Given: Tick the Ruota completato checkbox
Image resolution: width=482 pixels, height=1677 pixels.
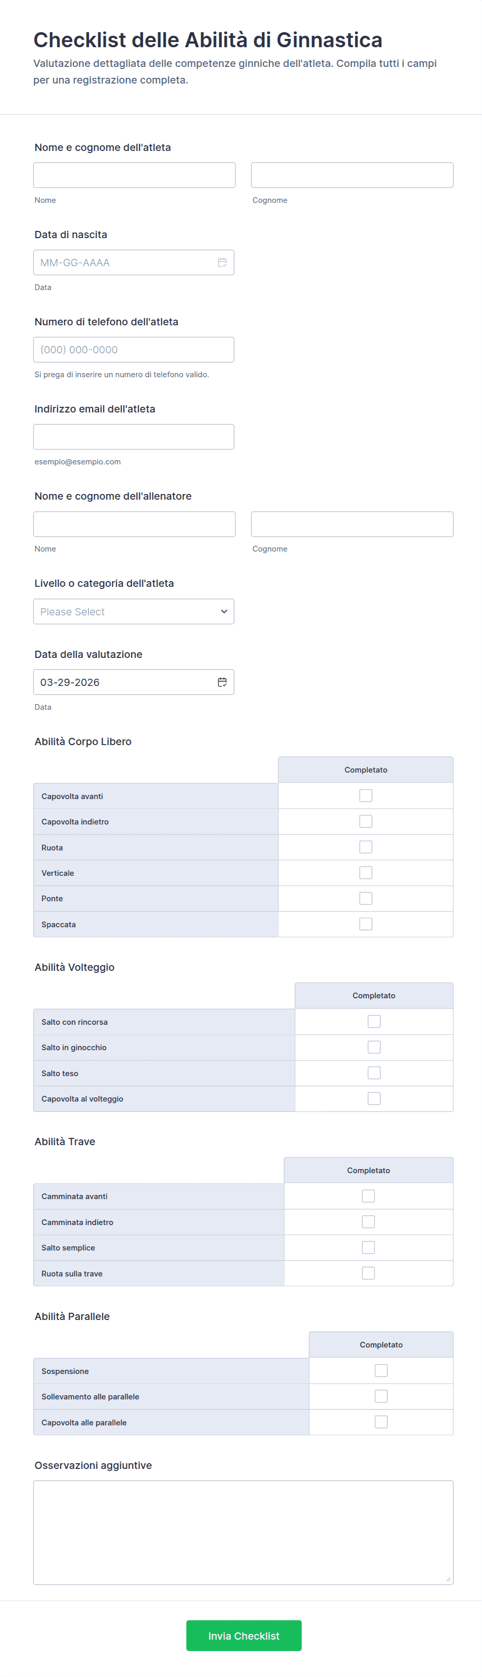Looking at the screenshot, I should [x=365, y=847].
